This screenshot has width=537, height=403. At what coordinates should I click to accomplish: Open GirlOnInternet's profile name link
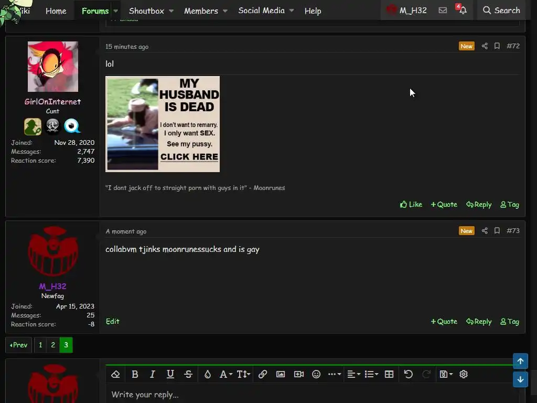52,101
